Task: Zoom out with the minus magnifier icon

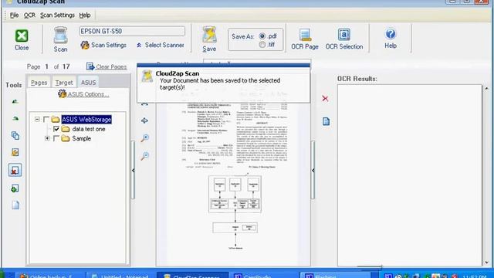Action: [x=145, y=156]
